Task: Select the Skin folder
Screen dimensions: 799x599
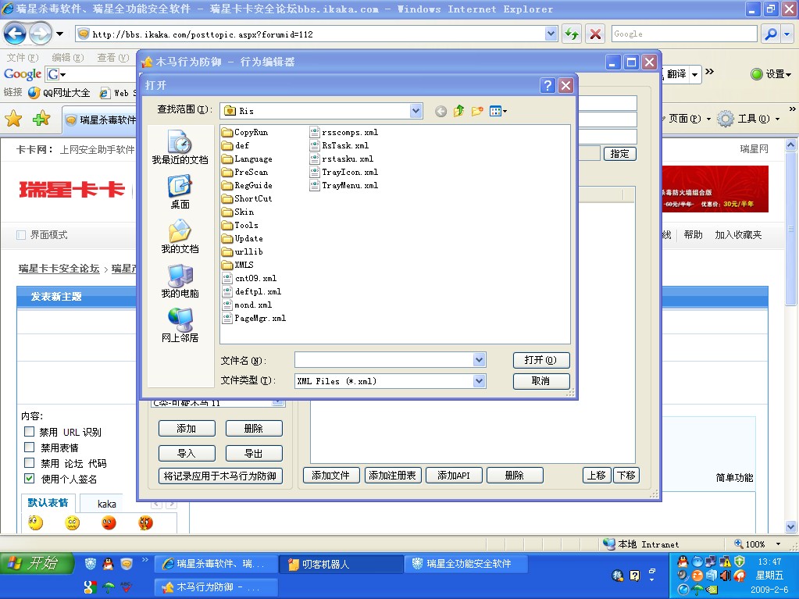Action: coord(238,212)
